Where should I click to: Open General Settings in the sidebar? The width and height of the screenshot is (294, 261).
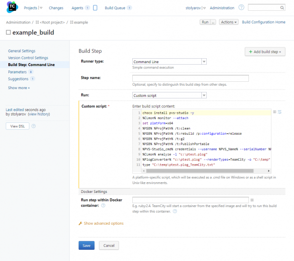click(22, 51)
